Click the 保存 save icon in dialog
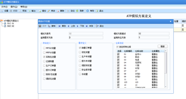Viewport: 186px width, 99px height. 40,26
